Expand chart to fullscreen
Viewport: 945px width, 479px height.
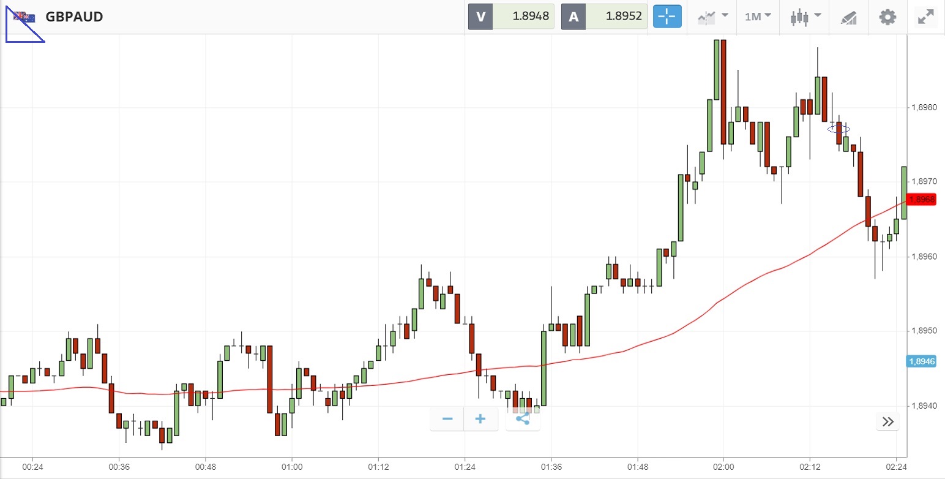click(x=926, y=17)
